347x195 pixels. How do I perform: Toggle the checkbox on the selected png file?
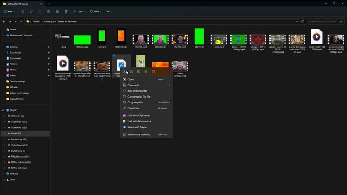[114, 56]
